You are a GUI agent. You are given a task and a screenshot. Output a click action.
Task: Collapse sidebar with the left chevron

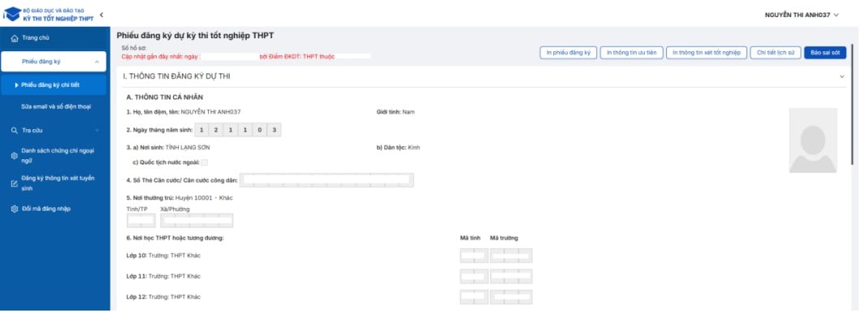pyautogui.click(x=102, y=15)
